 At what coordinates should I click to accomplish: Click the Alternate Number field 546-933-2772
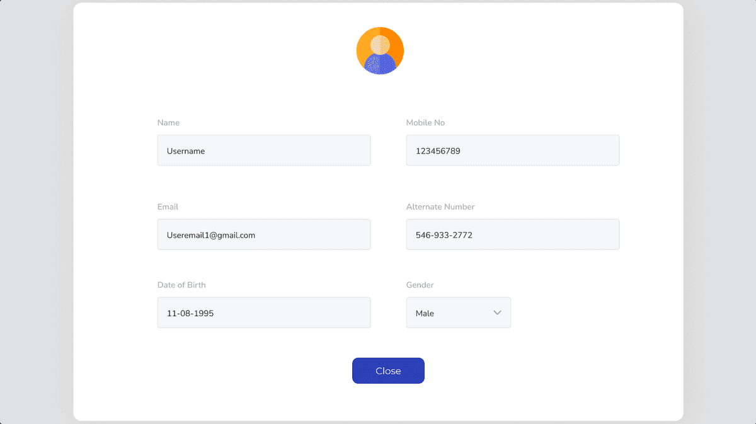pos(513,234)
